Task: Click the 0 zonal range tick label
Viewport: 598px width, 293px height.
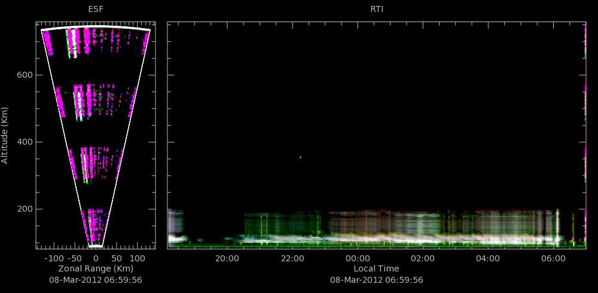Action: (96, 258)
